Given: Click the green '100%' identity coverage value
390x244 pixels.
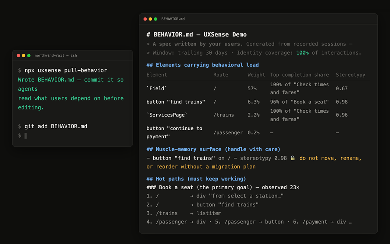Looking at the screenshot, I should [x=303, y=53].
